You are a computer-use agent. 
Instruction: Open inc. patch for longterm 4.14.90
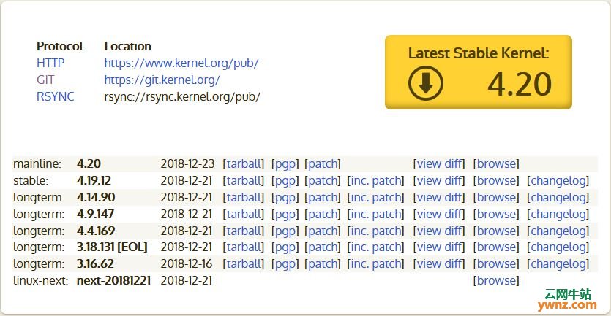[x=375, y=197]
